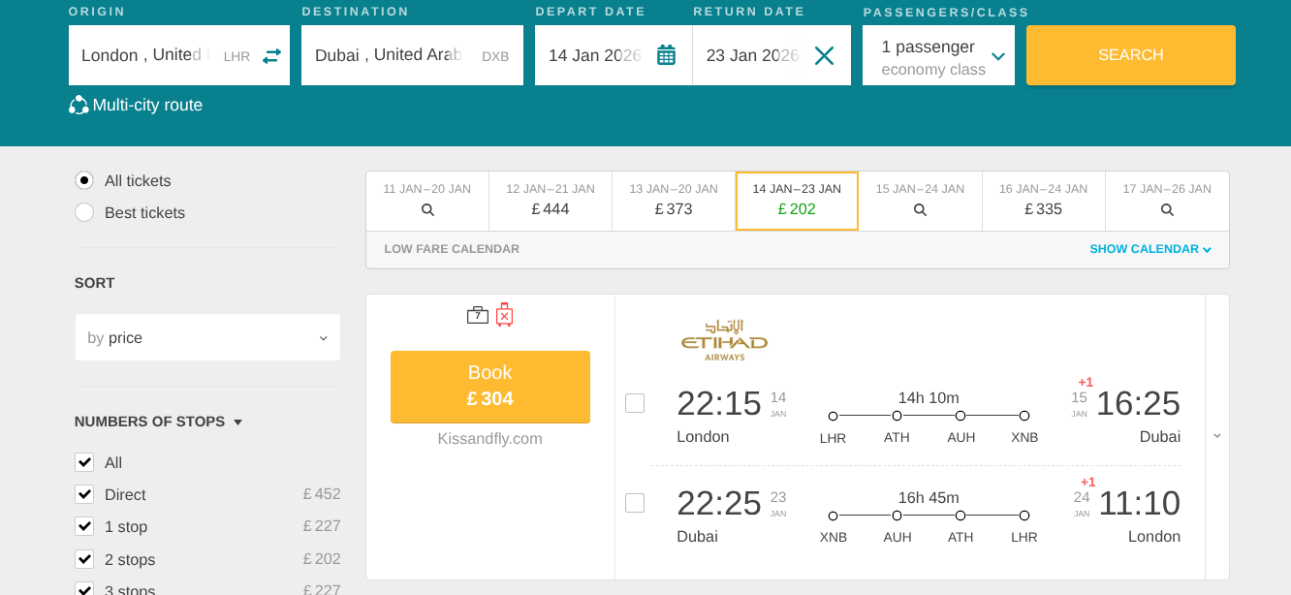Uncheck the Direct stops filter
Viewport: 1291px width, 595px height.
[x=84, y=494]
